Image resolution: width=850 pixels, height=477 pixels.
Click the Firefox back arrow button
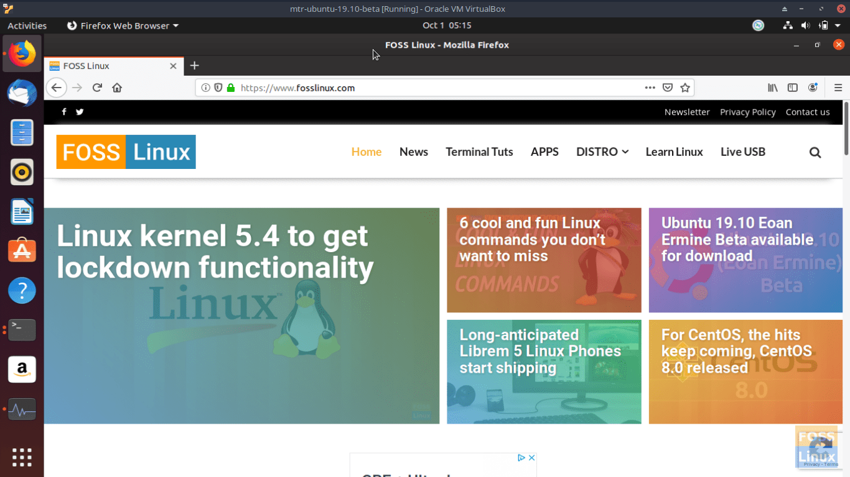point(56,88)
